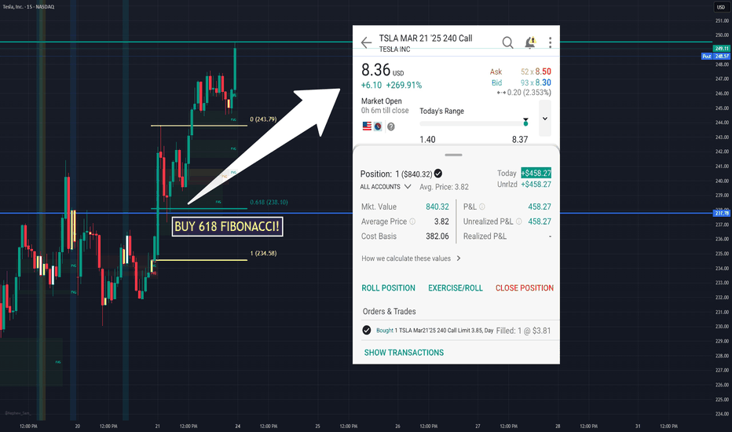Click the 249.11 price label on axis
The width and height of the screenshot is (732, 432).
(x=722, y=49)
